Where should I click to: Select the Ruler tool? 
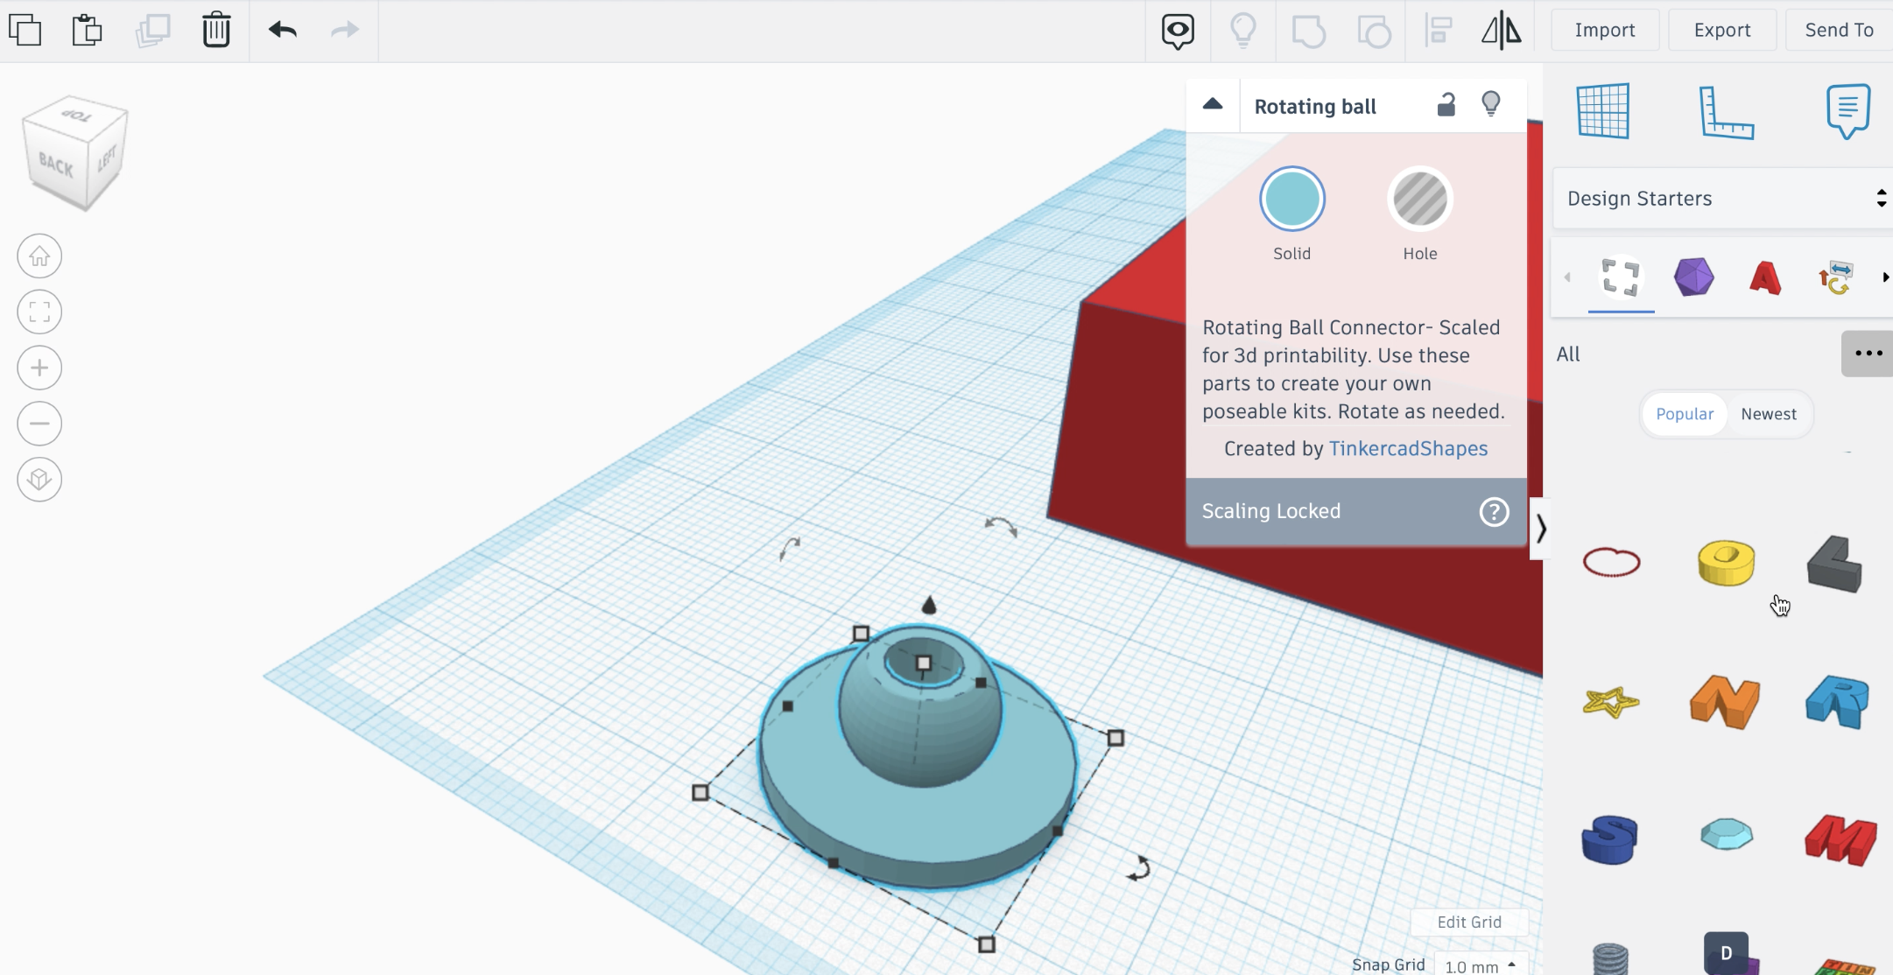coord(1726,112)
